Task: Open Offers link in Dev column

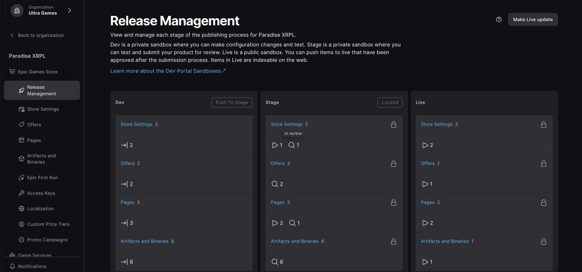Action: [x=128, y=163]
